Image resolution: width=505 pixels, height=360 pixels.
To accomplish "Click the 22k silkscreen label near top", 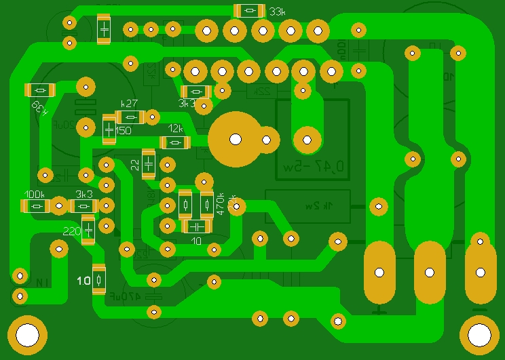I will coord(264,92).
